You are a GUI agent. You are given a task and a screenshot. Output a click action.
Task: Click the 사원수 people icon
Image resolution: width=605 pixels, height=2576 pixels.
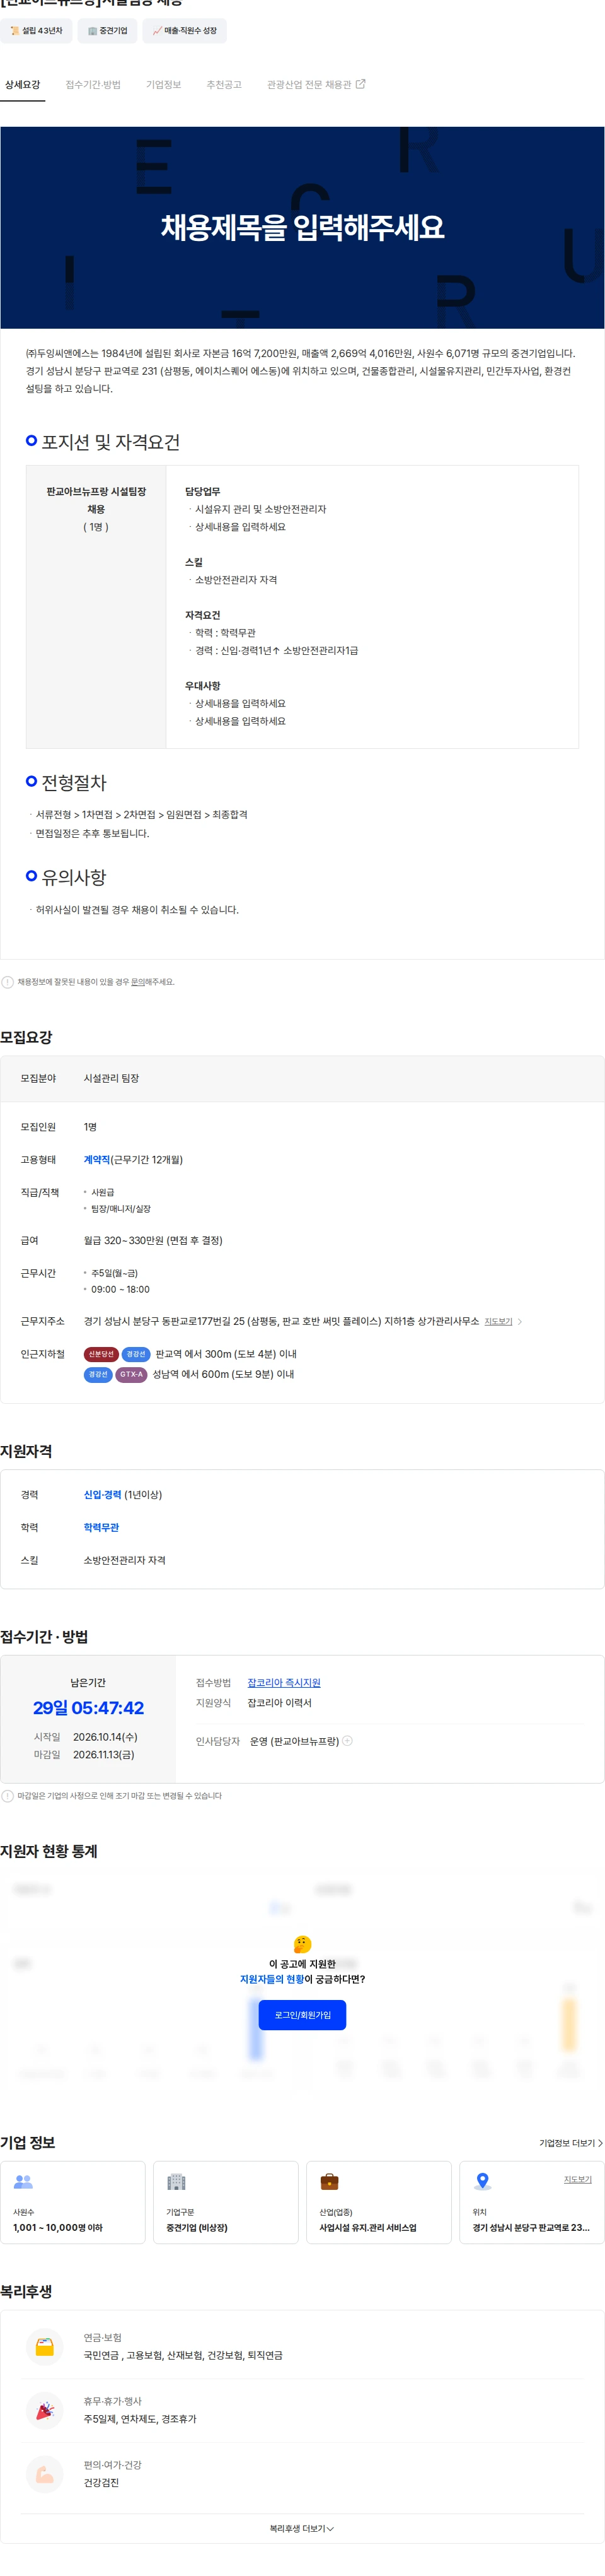pyautogui.click(x=23, y=2182)
